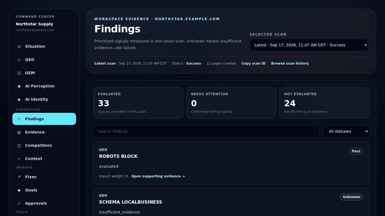
Task: Click the Goals diamond icon in sidebar
Action: pos(19,190)
